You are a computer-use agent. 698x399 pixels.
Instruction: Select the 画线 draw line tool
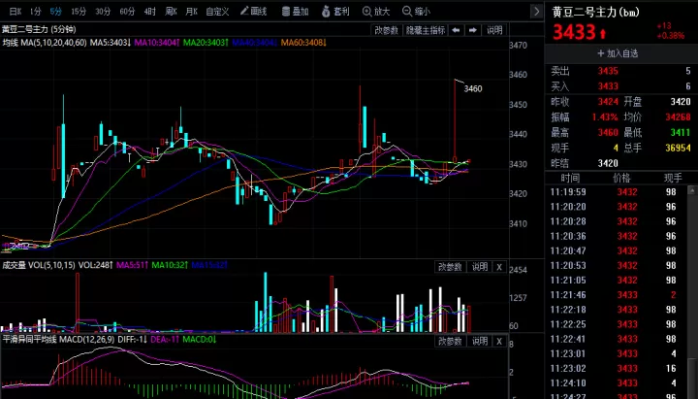point(253,11)
